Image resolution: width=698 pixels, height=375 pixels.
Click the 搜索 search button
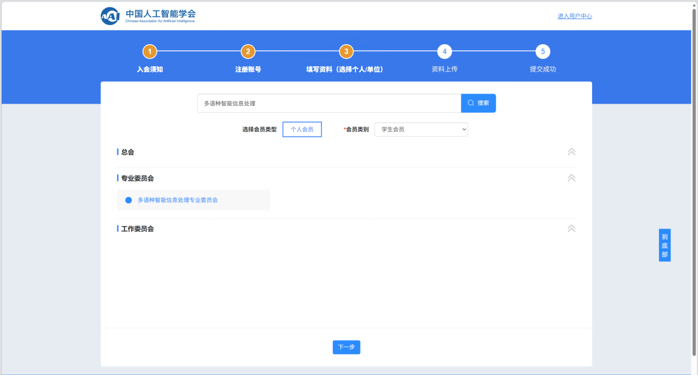point(479,103)
